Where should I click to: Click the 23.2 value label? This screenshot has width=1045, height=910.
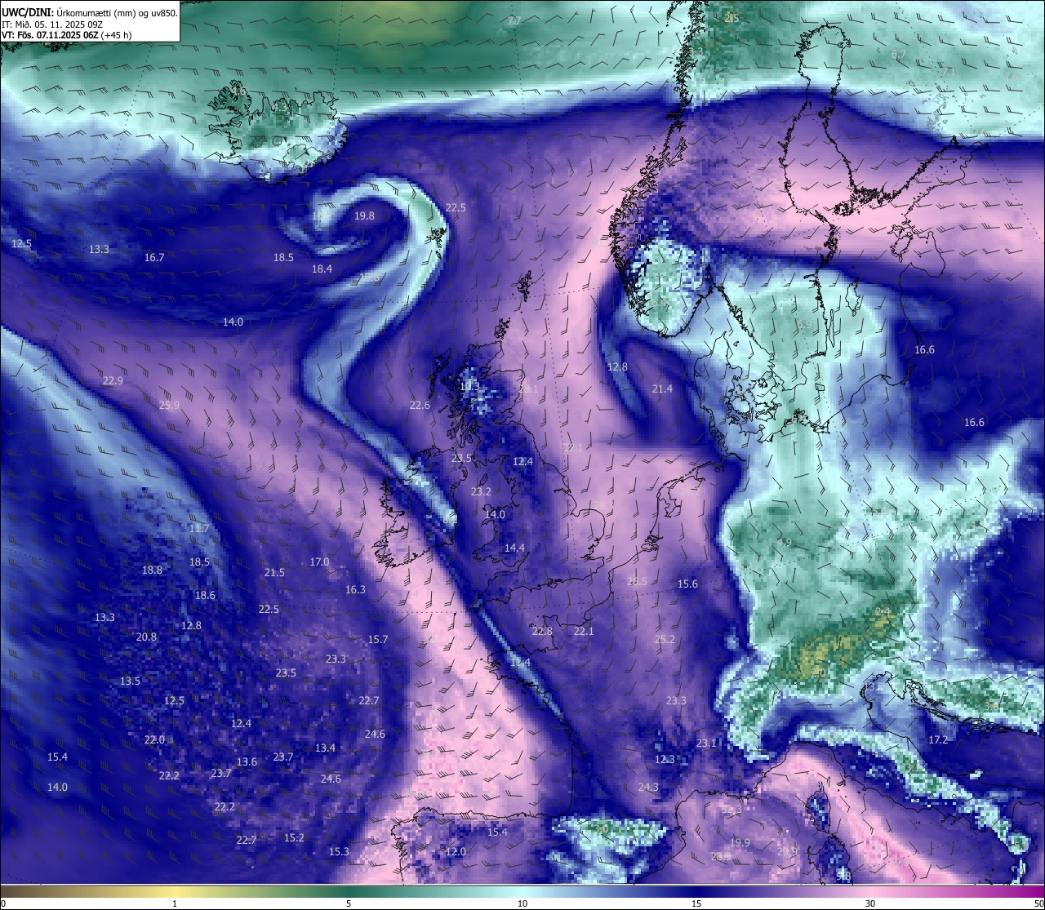481,492
